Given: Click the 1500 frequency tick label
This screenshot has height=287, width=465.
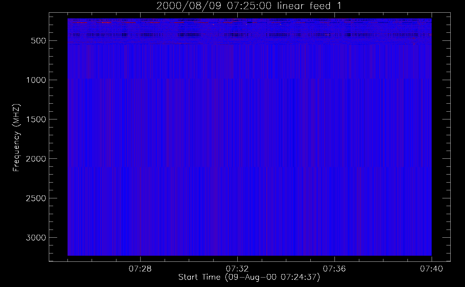Looking at the screenshot, I should tap(36, 119).
